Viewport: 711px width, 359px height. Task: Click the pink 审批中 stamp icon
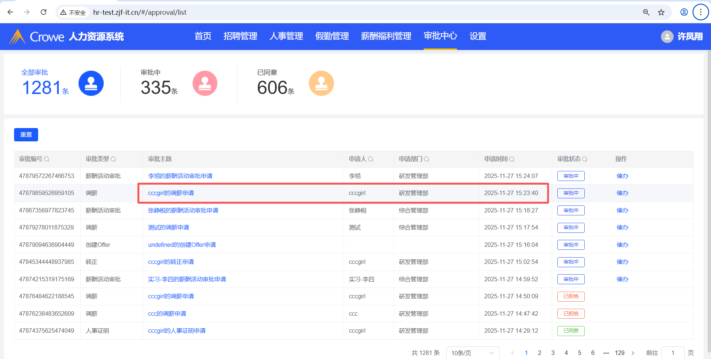point(205,83)
